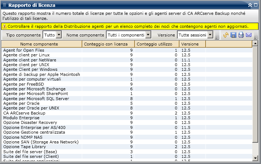Click version 11.5 in the AS/400 row
Viewport: 261px width, 164px height.
(x=186, y=128)
